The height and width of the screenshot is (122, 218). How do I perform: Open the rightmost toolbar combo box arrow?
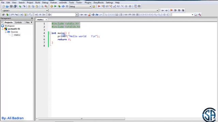(192, 15)
